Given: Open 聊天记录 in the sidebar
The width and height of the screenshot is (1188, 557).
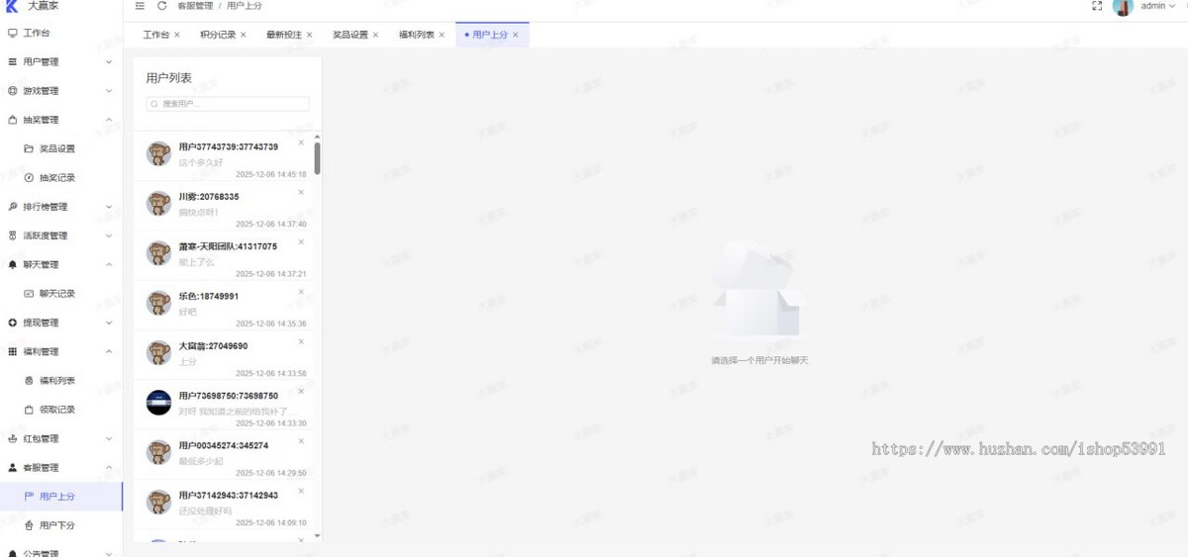Looking at the screenshot, I should click(x=56, y=294).
